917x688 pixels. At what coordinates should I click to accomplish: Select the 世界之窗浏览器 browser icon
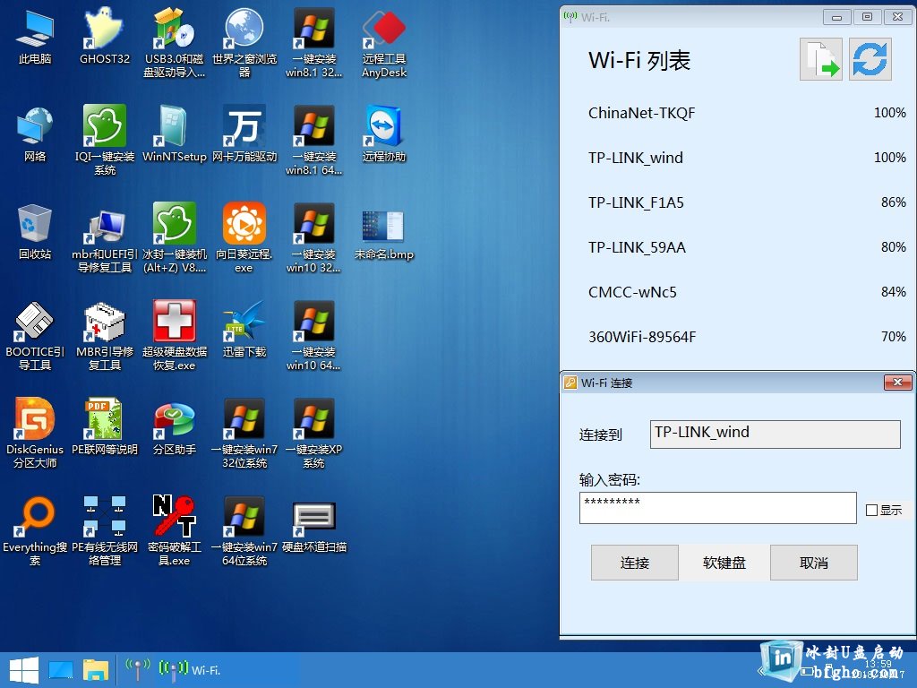244,43
